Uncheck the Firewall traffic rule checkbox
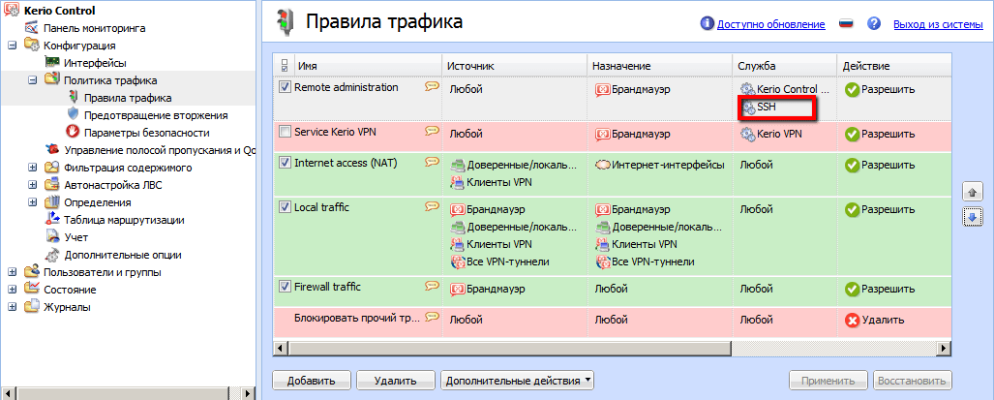The image size is (994, 400). tap(286, 287)
